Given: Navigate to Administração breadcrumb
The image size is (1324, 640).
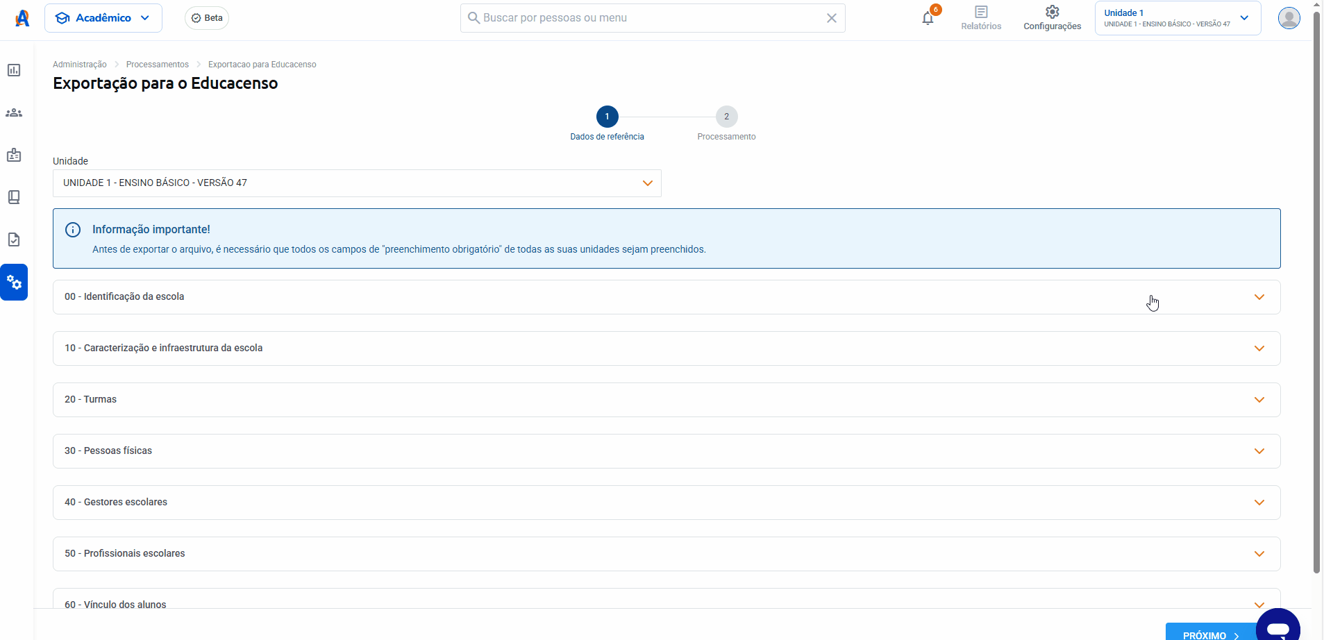Looking at the screenshot, I should [80, 64].
